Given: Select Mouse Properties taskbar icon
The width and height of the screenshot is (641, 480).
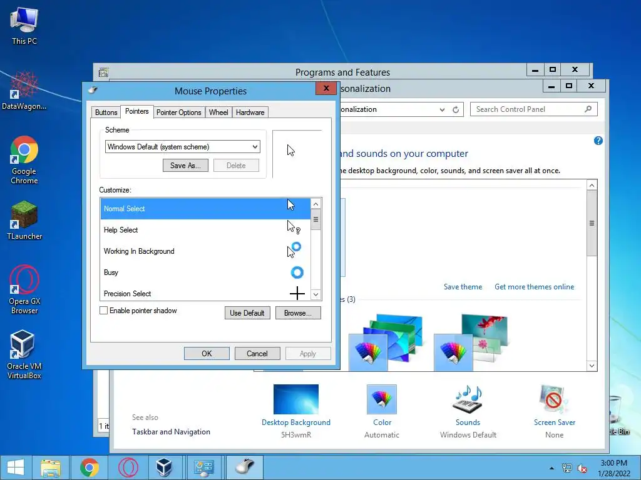Looking at the screenshot, I should click(x=245, y=467).
